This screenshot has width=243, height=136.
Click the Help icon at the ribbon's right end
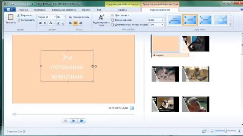pyautogui.click(x=242, y=10)
